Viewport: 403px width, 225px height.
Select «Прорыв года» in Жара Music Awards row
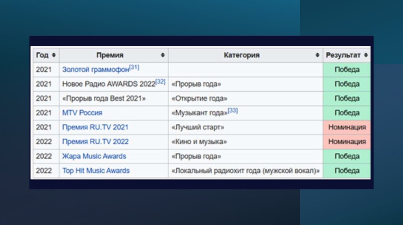coord(246,156)
